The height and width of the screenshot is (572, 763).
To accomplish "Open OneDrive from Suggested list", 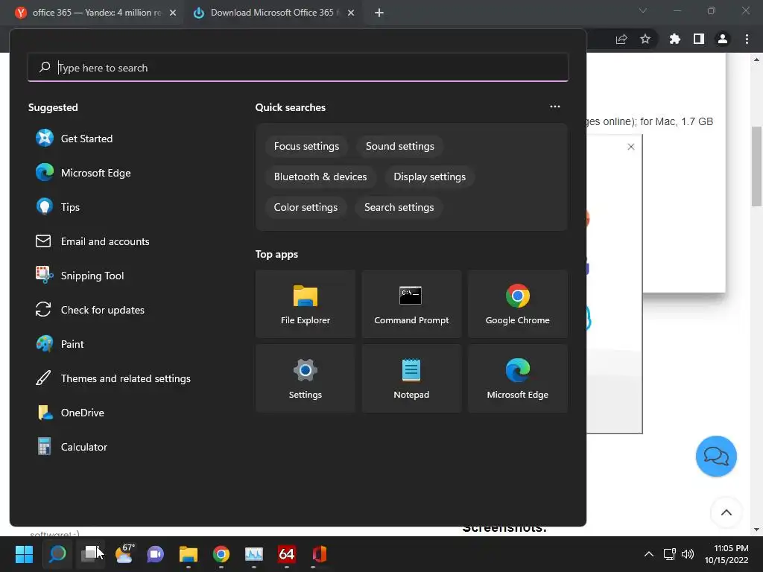I will point(70,413).
